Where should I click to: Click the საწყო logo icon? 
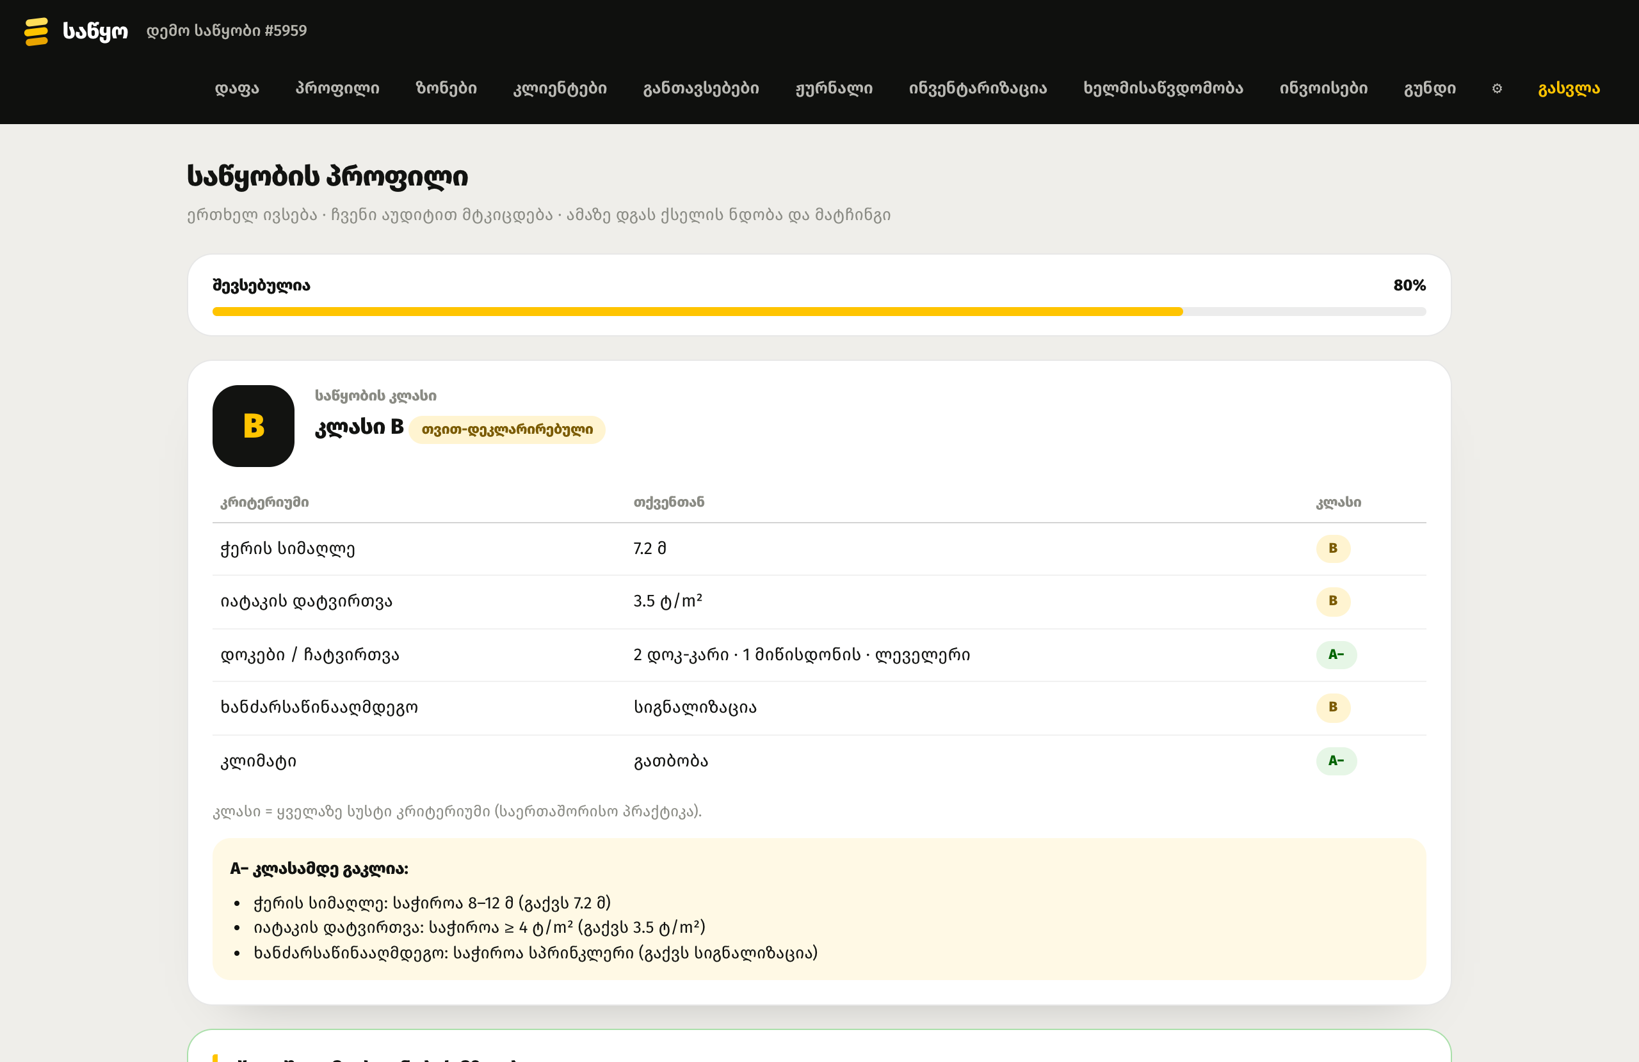(36, 31)
